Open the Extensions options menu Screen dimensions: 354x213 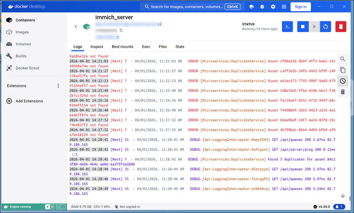(x=58, y=86)
